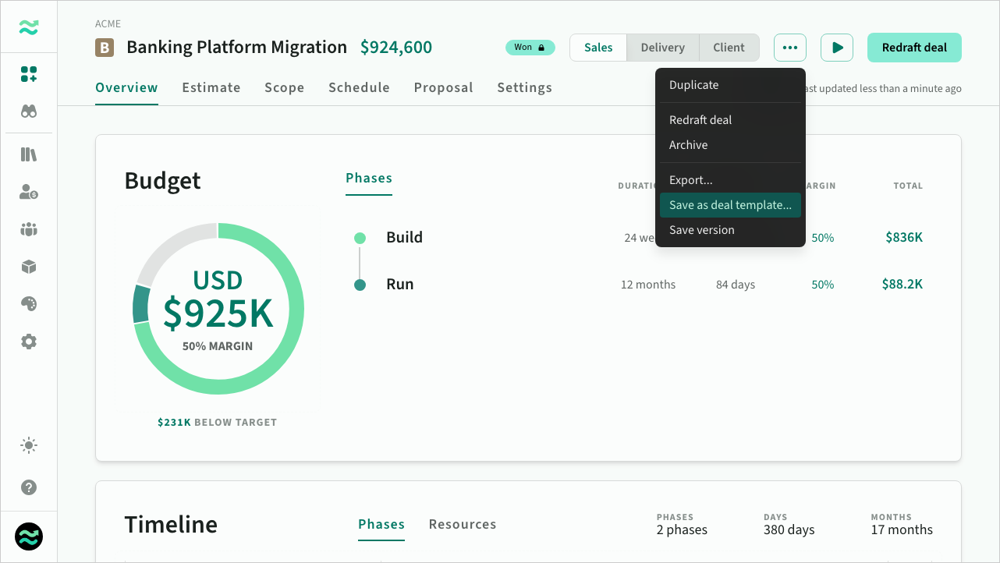Click the 17 months timeline stat
Image resolution: width=1000 pixels, height=563 pixels.
(902, 530)
